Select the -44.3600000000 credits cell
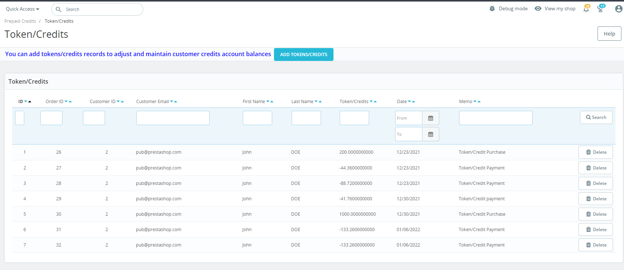 356,168
